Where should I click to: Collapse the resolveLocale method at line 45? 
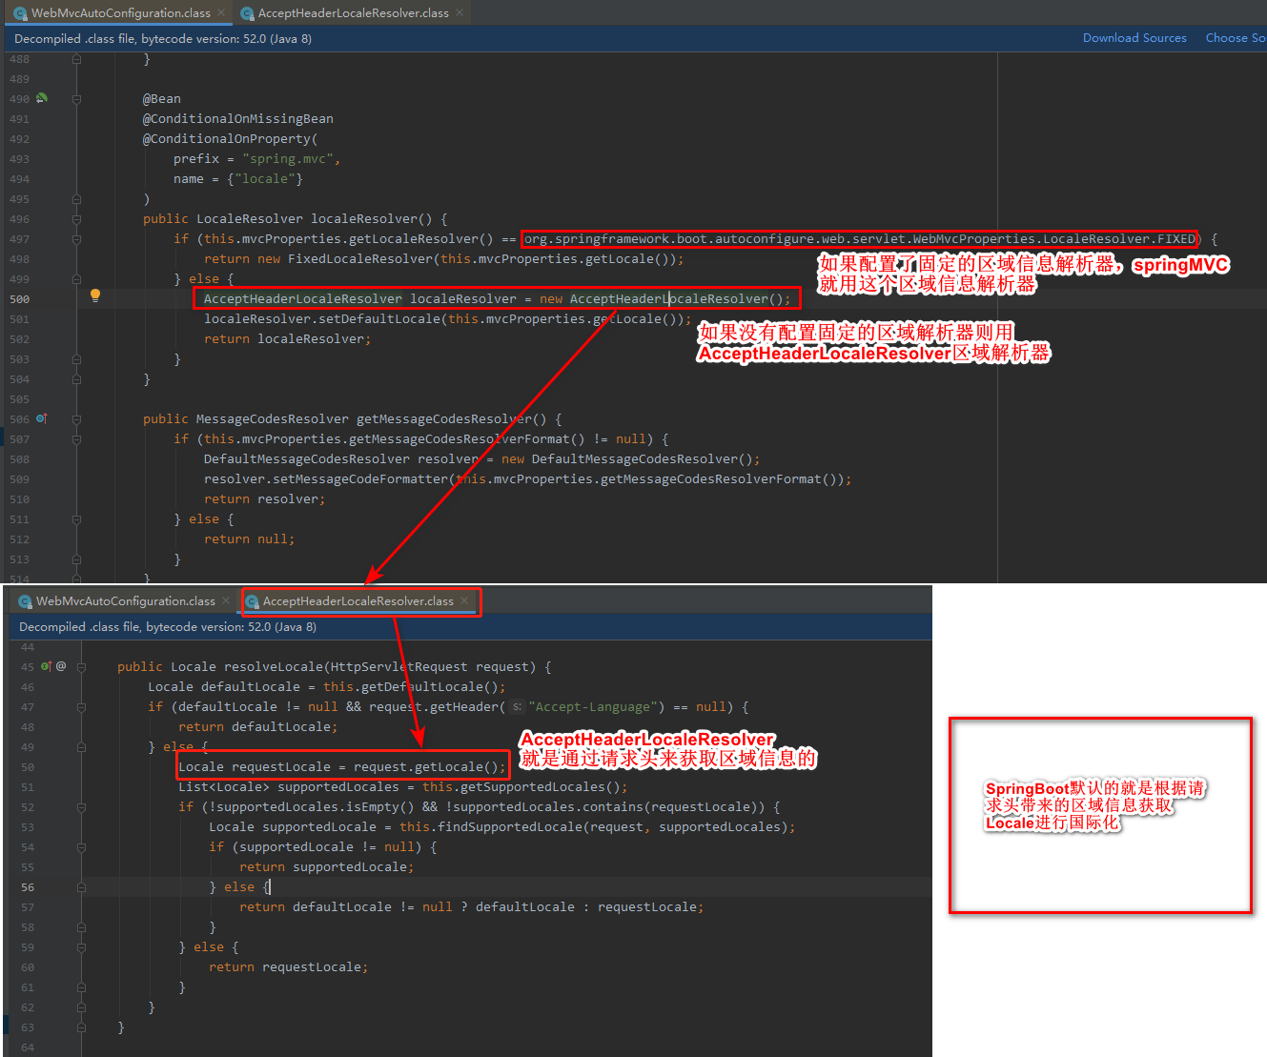coord(81,666)
